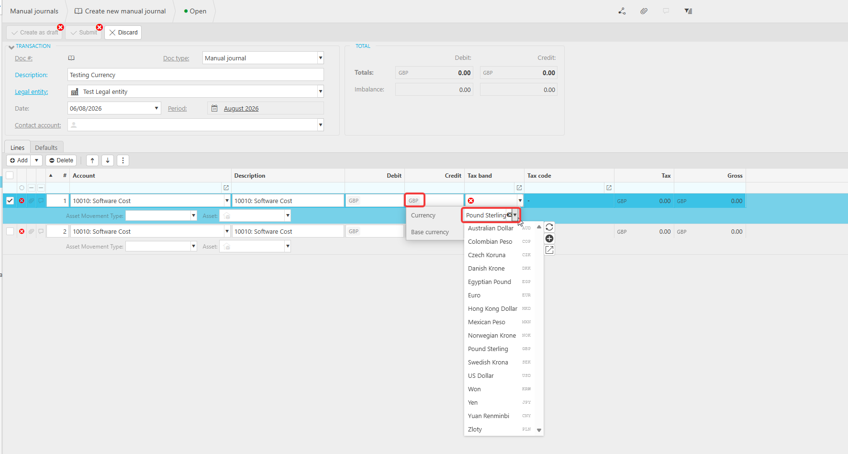Choose Australian Dollar in currency list
The height and width of the screenshot is (454, 848).
tap(500, 228)
